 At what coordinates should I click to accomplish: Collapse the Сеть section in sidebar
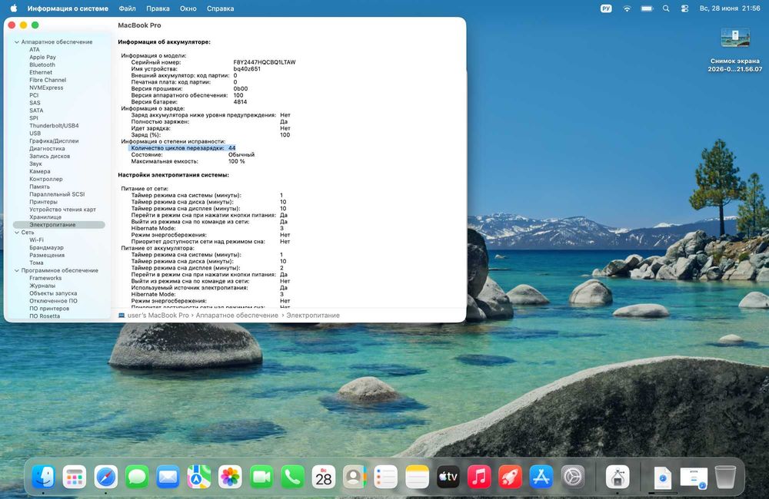point(17,233)
